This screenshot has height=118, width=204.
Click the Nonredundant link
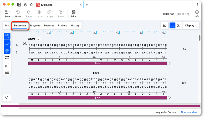[x=189, y=112]
